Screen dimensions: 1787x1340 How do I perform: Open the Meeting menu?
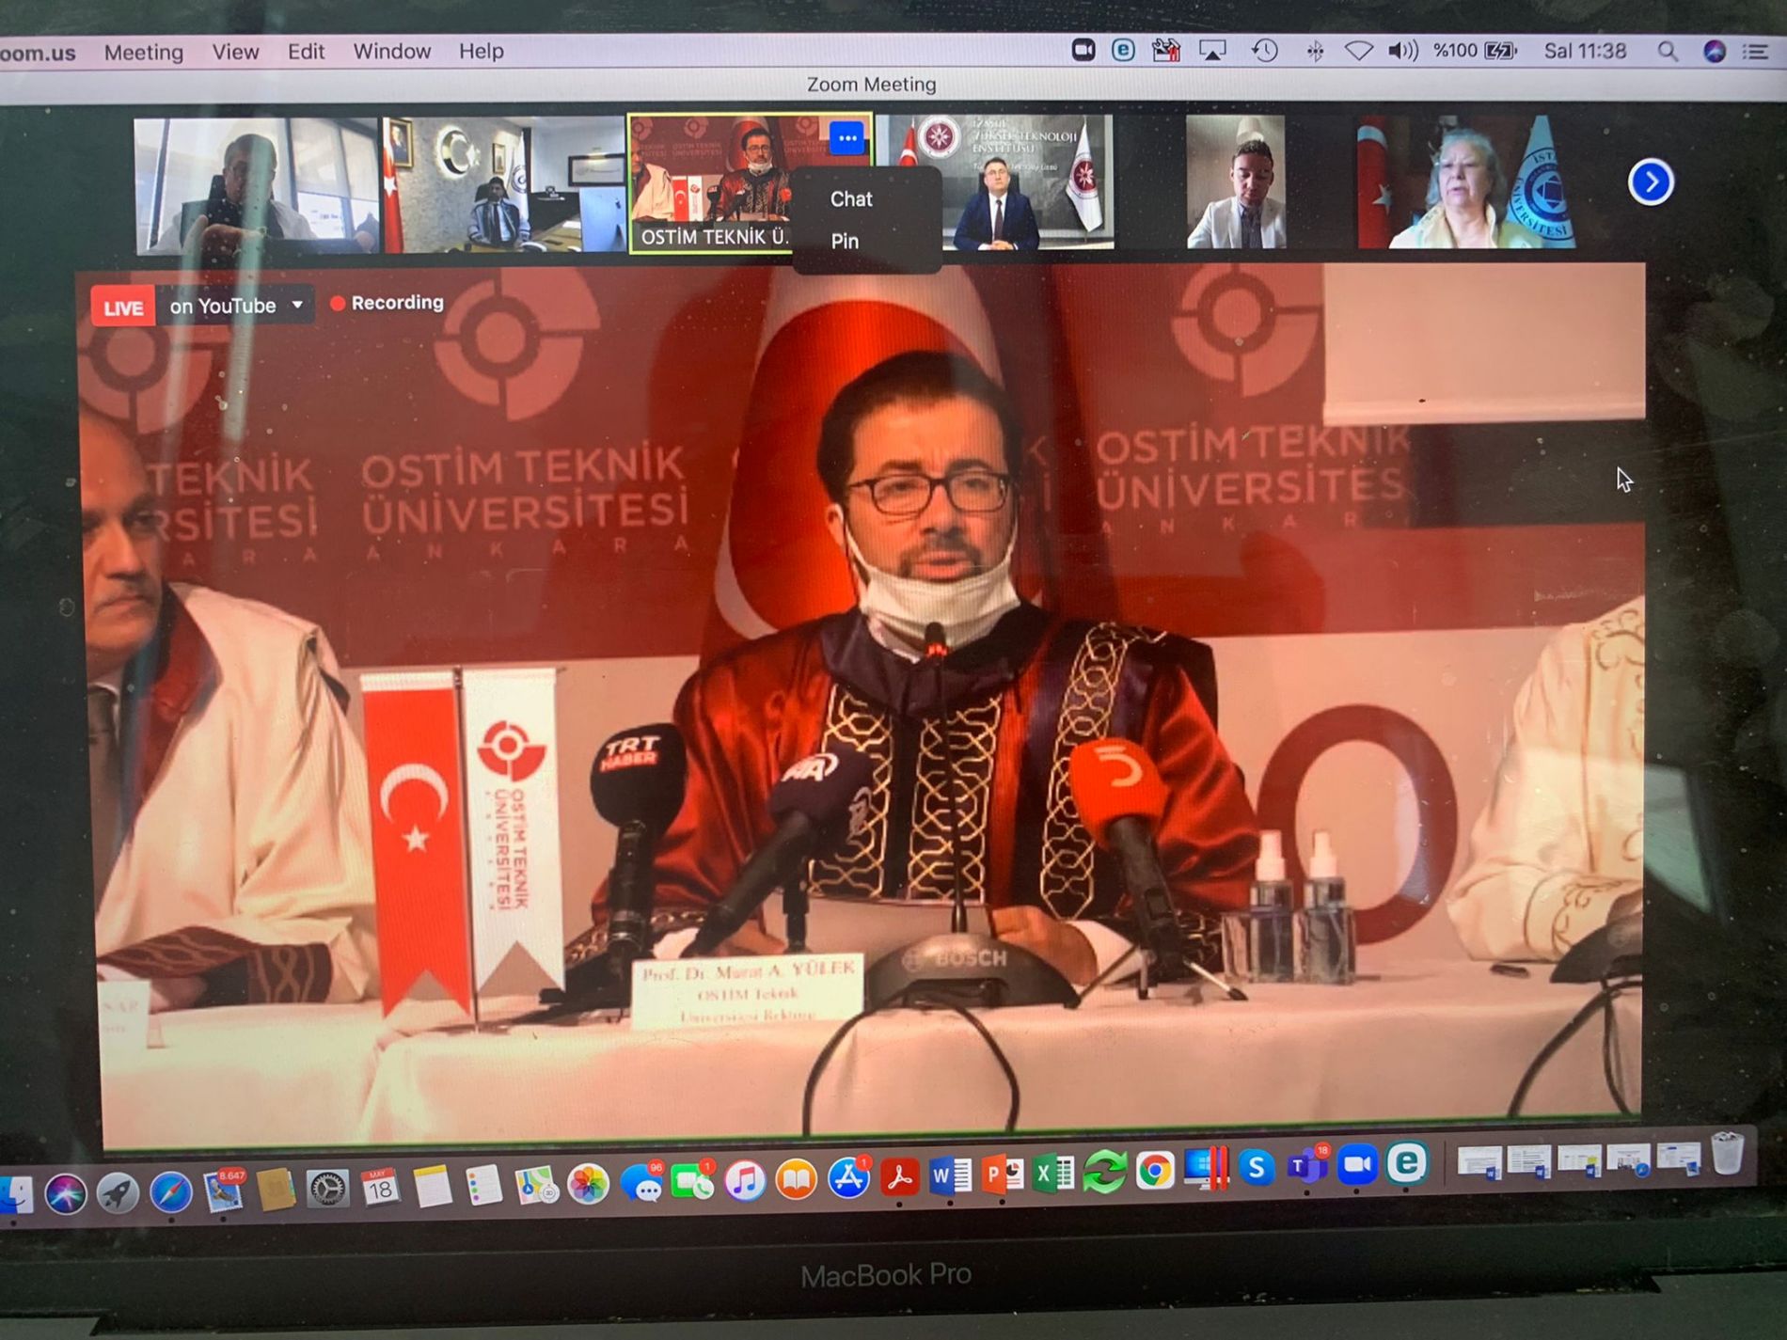144,53
